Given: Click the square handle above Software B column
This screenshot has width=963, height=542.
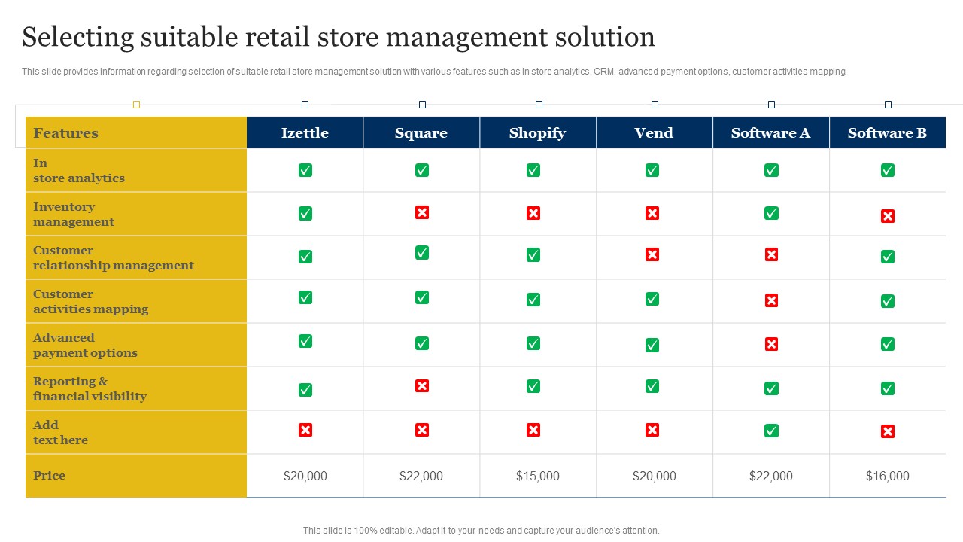Looking at the screenshot, I should pyautogui.click(x=888, y=105).
